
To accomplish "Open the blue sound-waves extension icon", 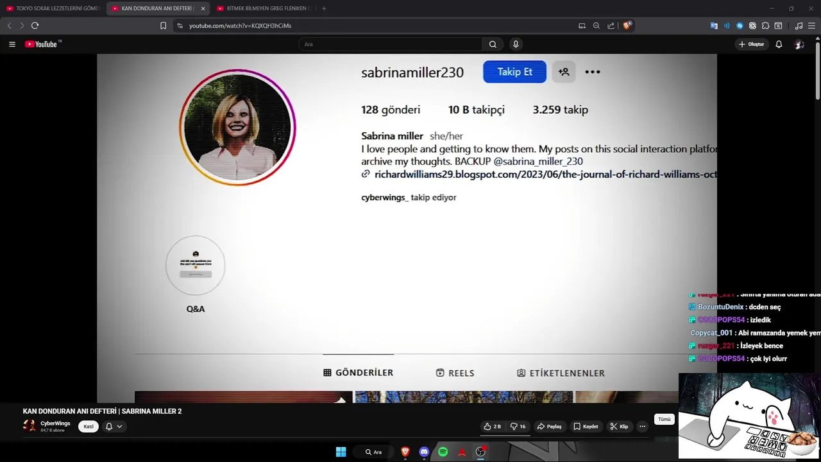I will coord(727,26).
